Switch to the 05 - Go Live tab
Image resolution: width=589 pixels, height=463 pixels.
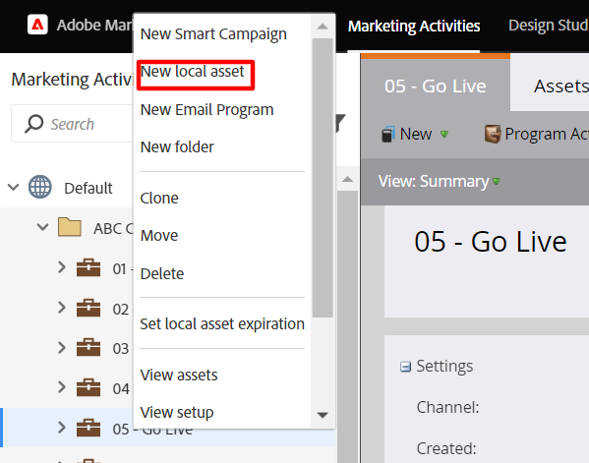435,86
